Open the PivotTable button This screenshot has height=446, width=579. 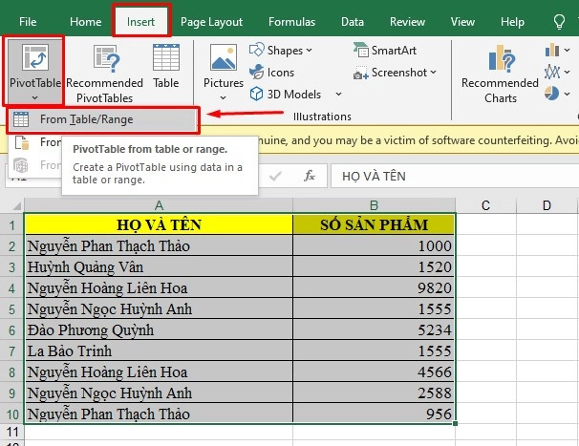click(33, 69)
